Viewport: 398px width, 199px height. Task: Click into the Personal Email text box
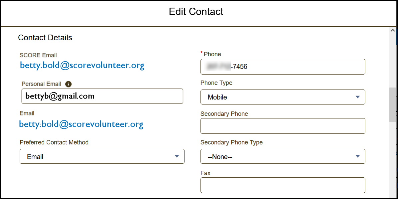pyautogui.click(x=102, y=96)
